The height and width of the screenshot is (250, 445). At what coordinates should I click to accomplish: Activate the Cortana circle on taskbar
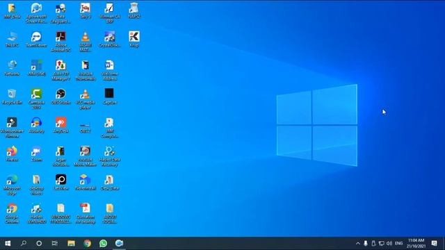click(x=39, y=243)
